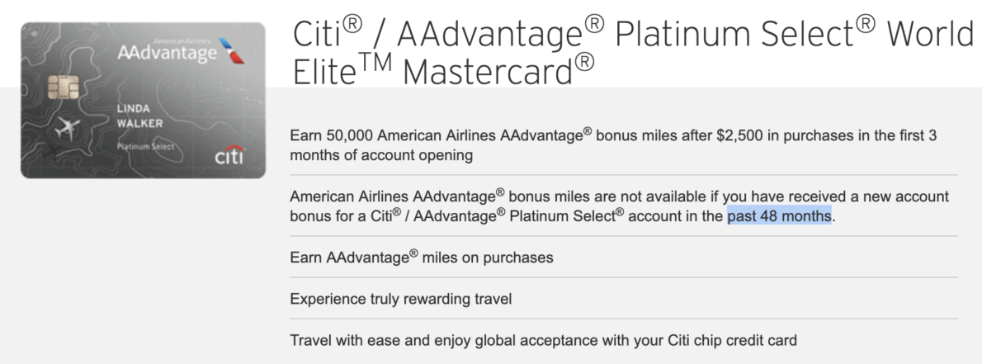
Task: Click the 'Earn AAdvantage miles on purchases' line
Action: tap(422, 257)
